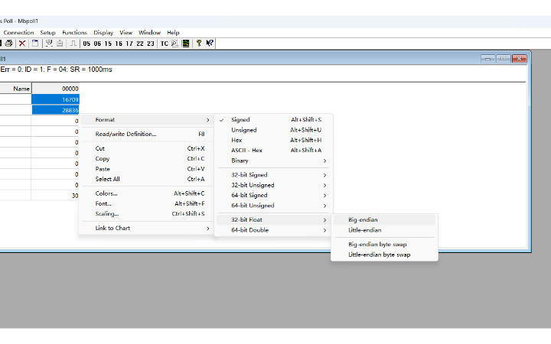Screen dimensions: 551x344
Task: Click the Connect toolbar icon
Action: pos(49,43)
